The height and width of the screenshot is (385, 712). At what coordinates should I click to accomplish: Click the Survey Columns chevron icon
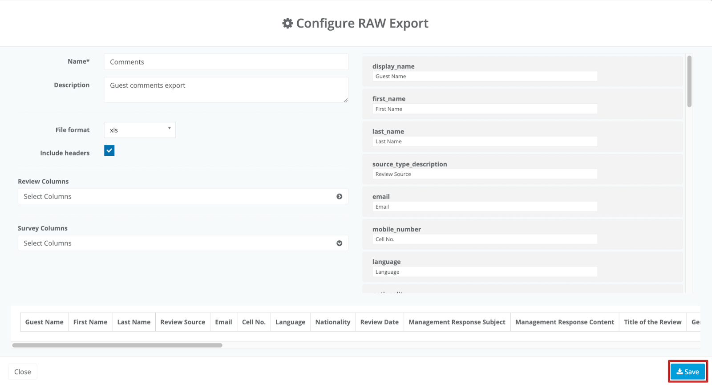coord(340,243)
